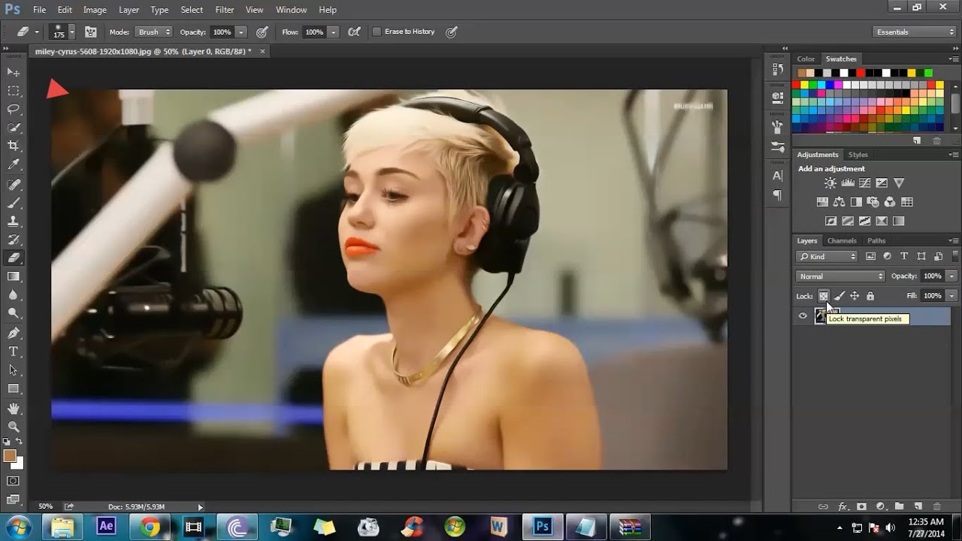Open the Flow slider dropdown
Image resolution: width=962 pixels, height=541 pixels.
click(334, 32)
